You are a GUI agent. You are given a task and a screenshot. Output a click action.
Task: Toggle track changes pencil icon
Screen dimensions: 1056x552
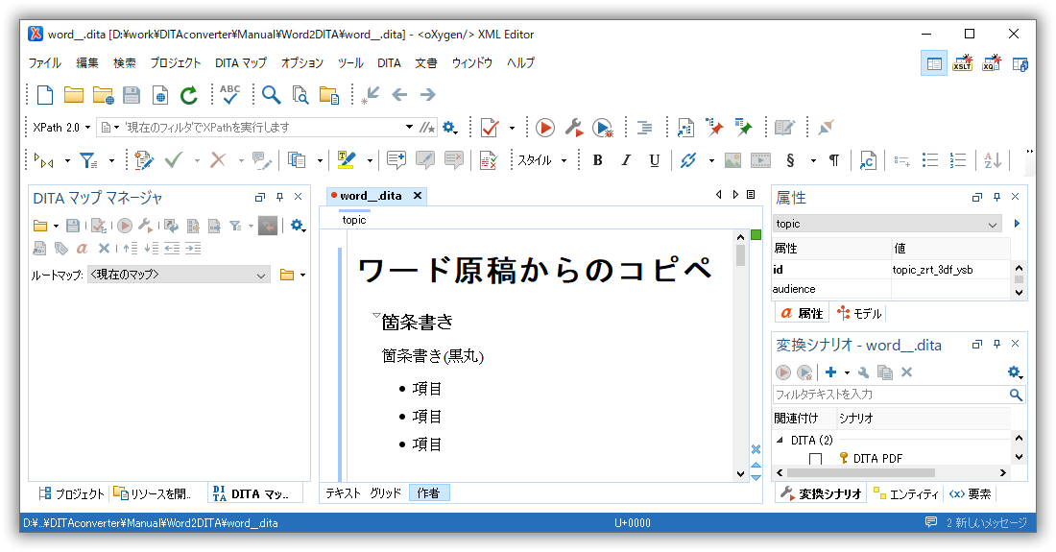pos(143,160)
